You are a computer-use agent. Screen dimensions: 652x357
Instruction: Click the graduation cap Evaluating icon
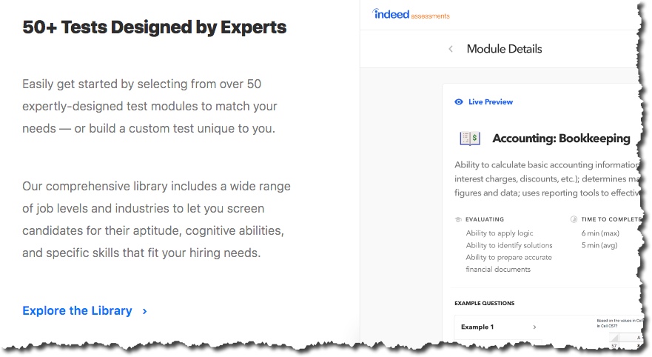[x=459, y=220]
